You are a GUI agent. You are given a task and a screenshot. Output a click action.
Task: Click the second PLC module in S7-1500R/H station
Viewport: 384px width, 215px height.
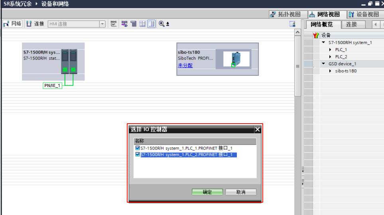tap(73, 61)
